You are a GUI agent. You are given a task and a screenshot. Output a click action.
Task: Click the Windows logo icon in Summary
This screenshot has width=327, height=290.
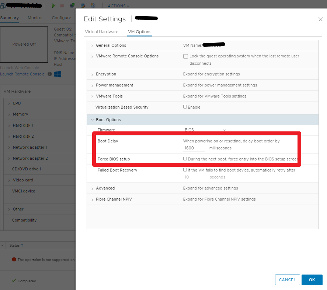pos(58,74)
